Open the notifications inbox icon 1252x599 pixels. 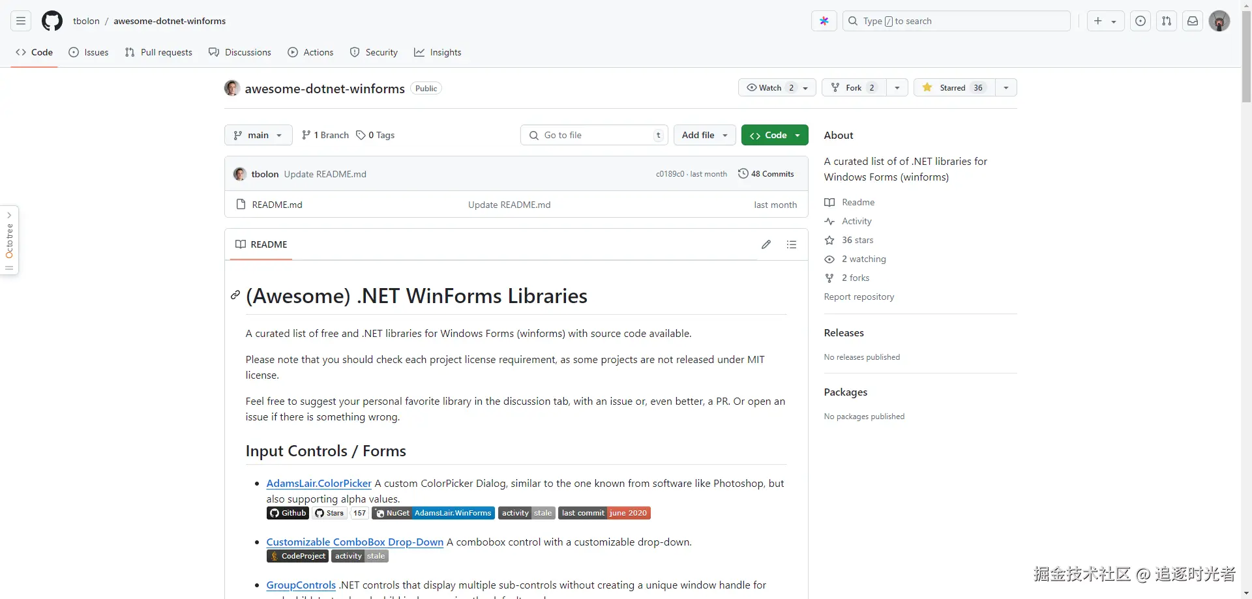tap(1193, 21)
